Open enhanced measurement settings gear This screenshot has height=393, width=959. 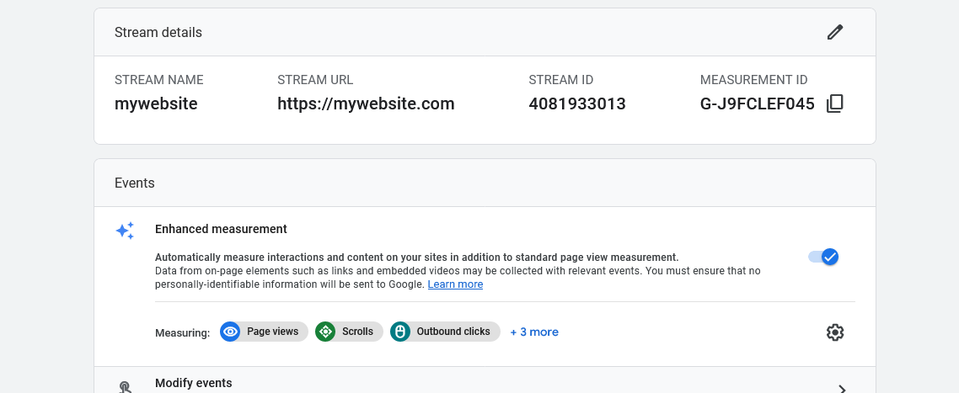835,332
